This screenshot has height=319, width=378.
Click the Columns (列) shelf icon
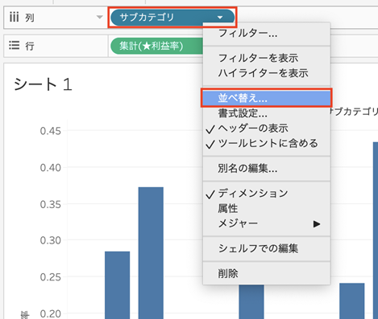tap(14, 17)
